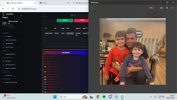Click the results table horizontal scrollbar
177x100 pixels.
66,47
